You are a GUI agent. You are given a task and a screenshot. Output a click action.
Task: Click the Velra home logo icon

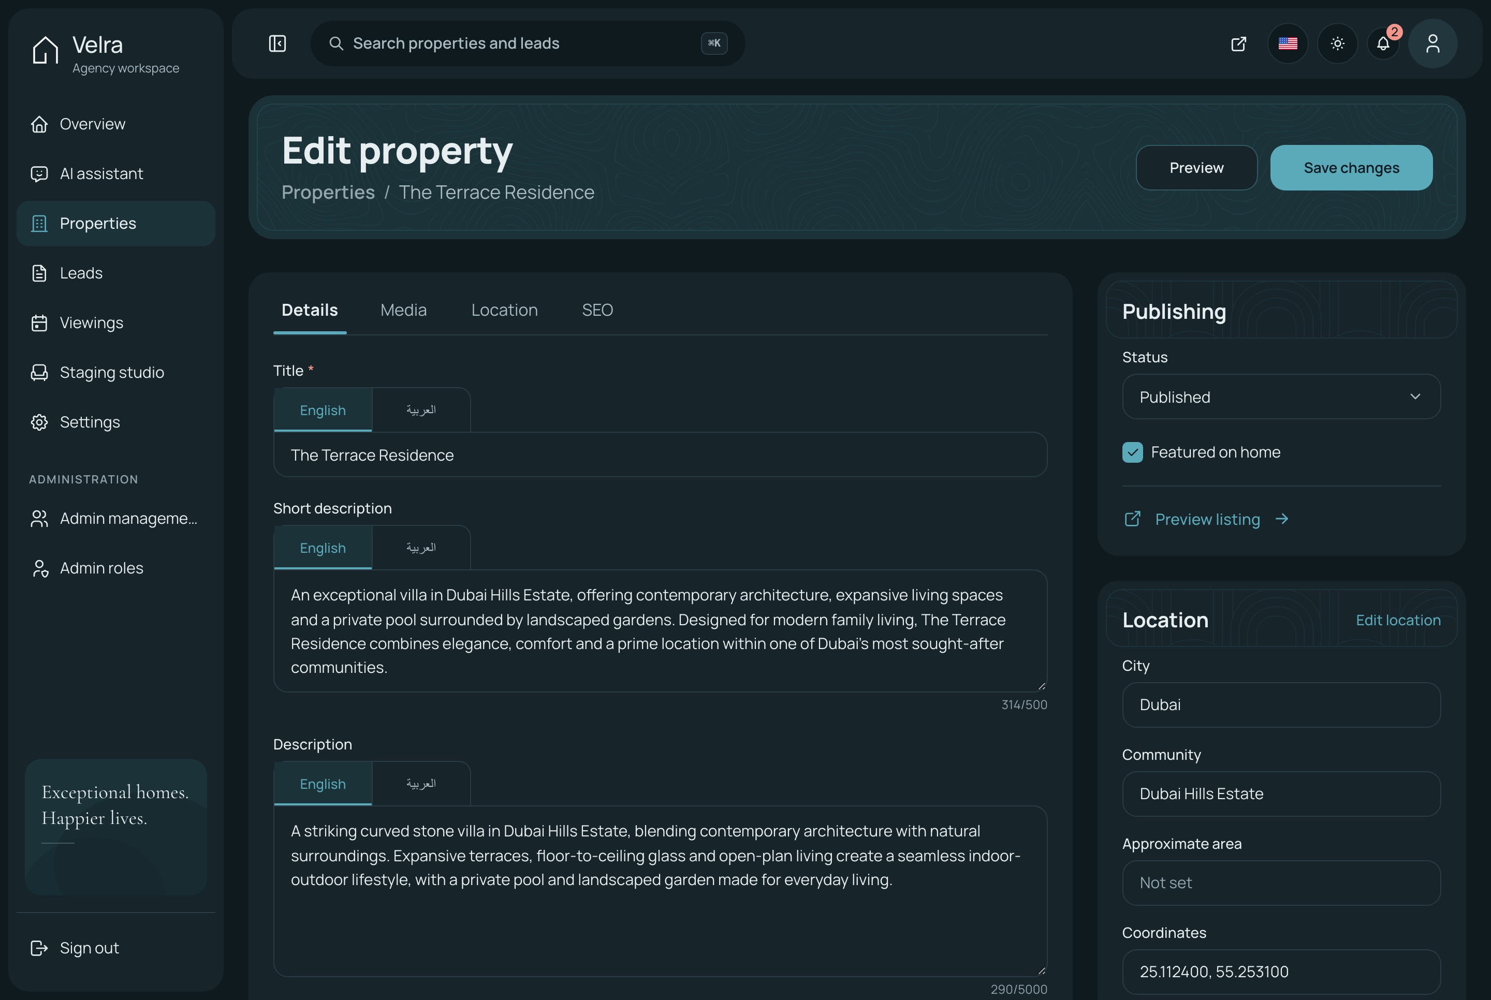coord(45,50)
